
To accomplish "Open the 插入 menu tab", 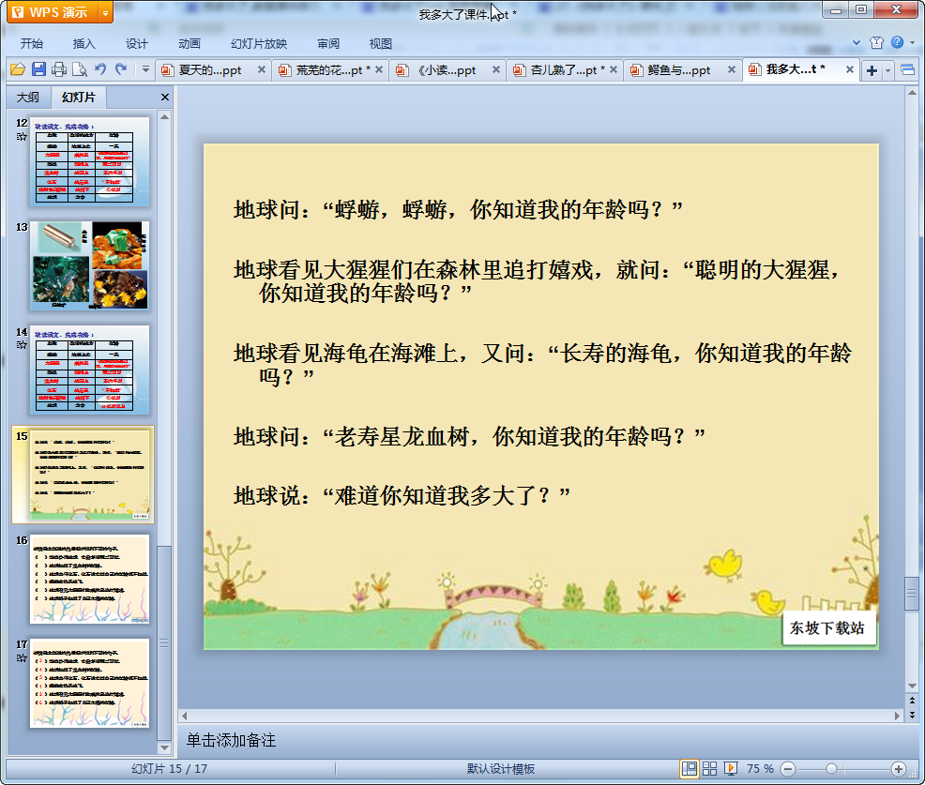I will tap(83, 44).
